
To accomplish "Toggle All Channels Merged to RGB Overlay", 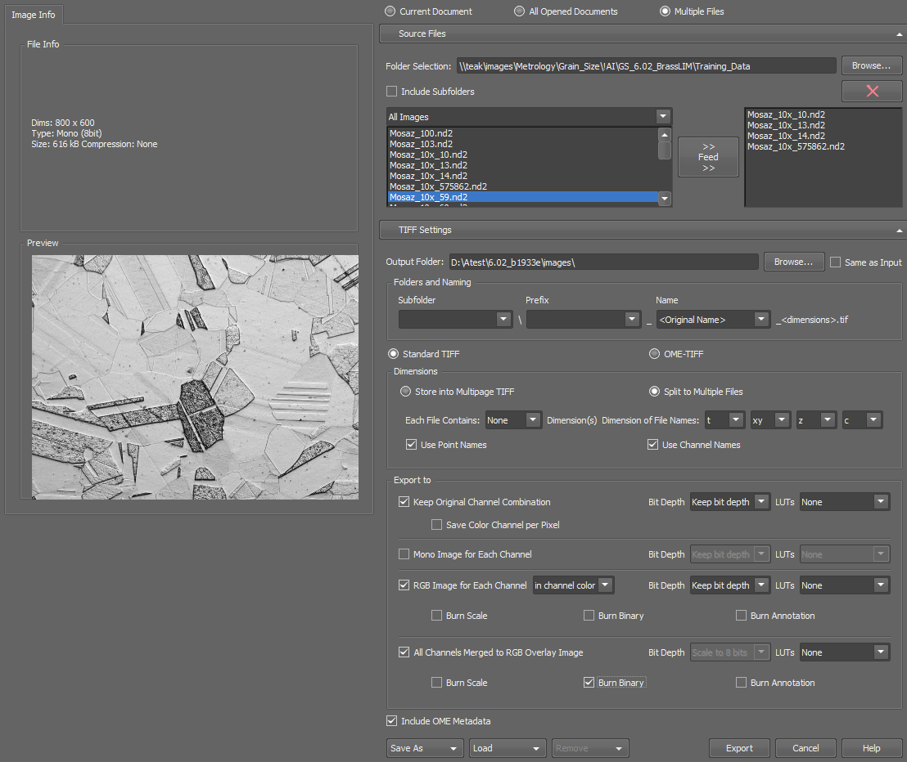I will (x=404, y=652).
